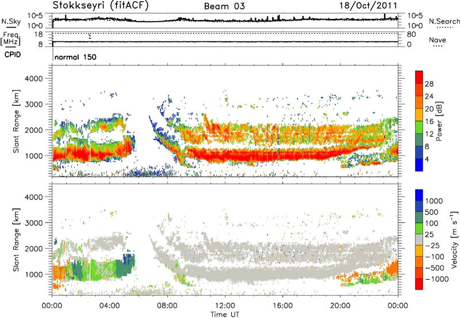Image resolution: width=460 pixels, height=318 pixels.
Task: Click the Velocity [m s-1] color bar title
Action: pos(454,239)
